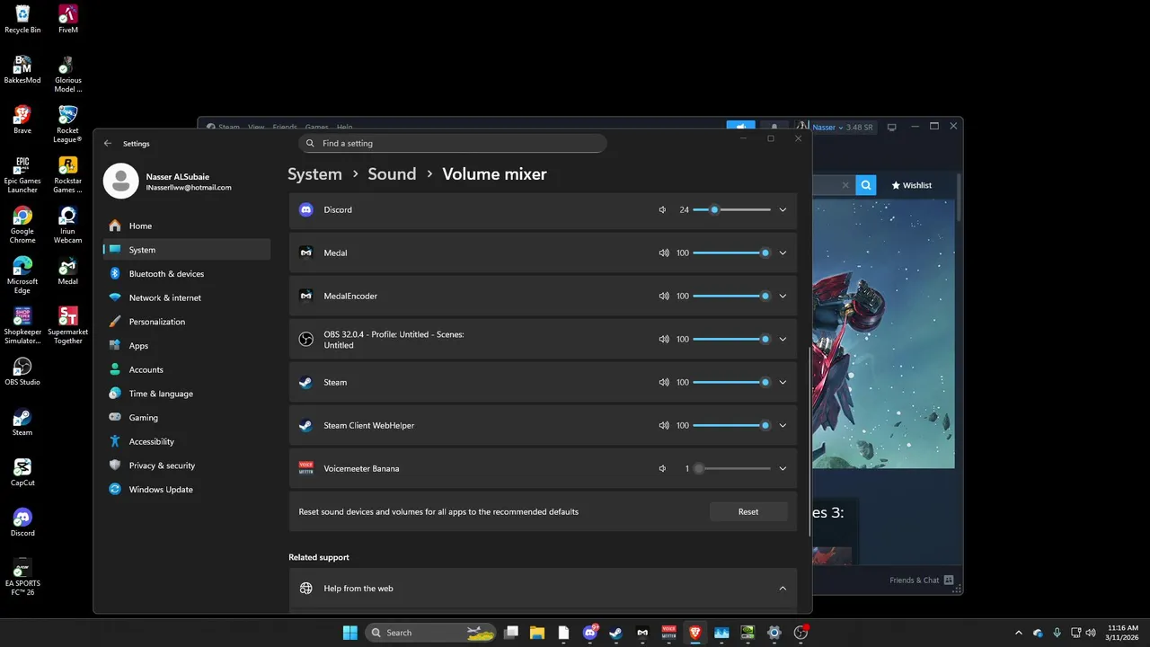Collapse the Help from the web section
This screenshot has height=647, width=1150.
(x=783, y=589)
